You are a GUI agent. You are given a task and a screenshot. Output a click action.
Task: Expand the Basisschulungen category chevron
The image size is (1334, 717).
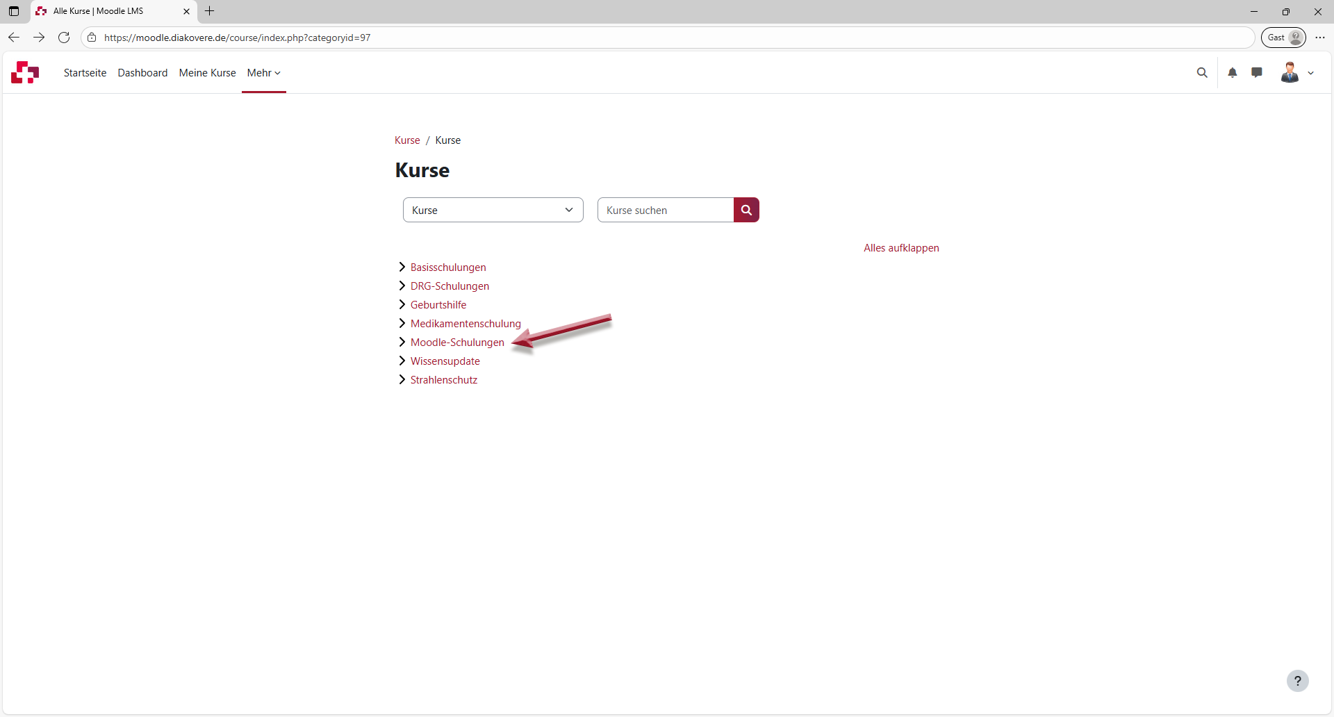pyautogui.click(x=402, y=267)
